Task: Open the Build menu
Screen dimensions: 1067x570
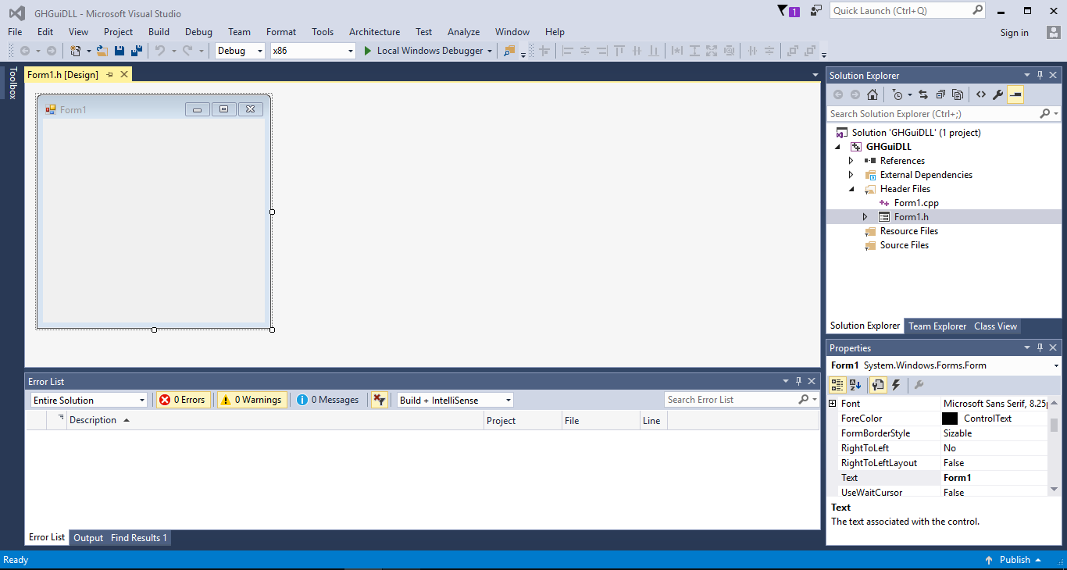Action: click(159, 32)
